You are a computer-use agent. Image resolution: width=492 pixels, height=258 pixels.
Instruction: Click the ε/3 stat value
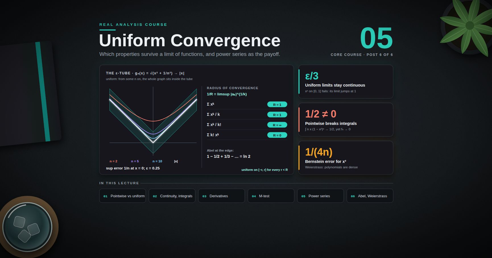coord(312,76)
